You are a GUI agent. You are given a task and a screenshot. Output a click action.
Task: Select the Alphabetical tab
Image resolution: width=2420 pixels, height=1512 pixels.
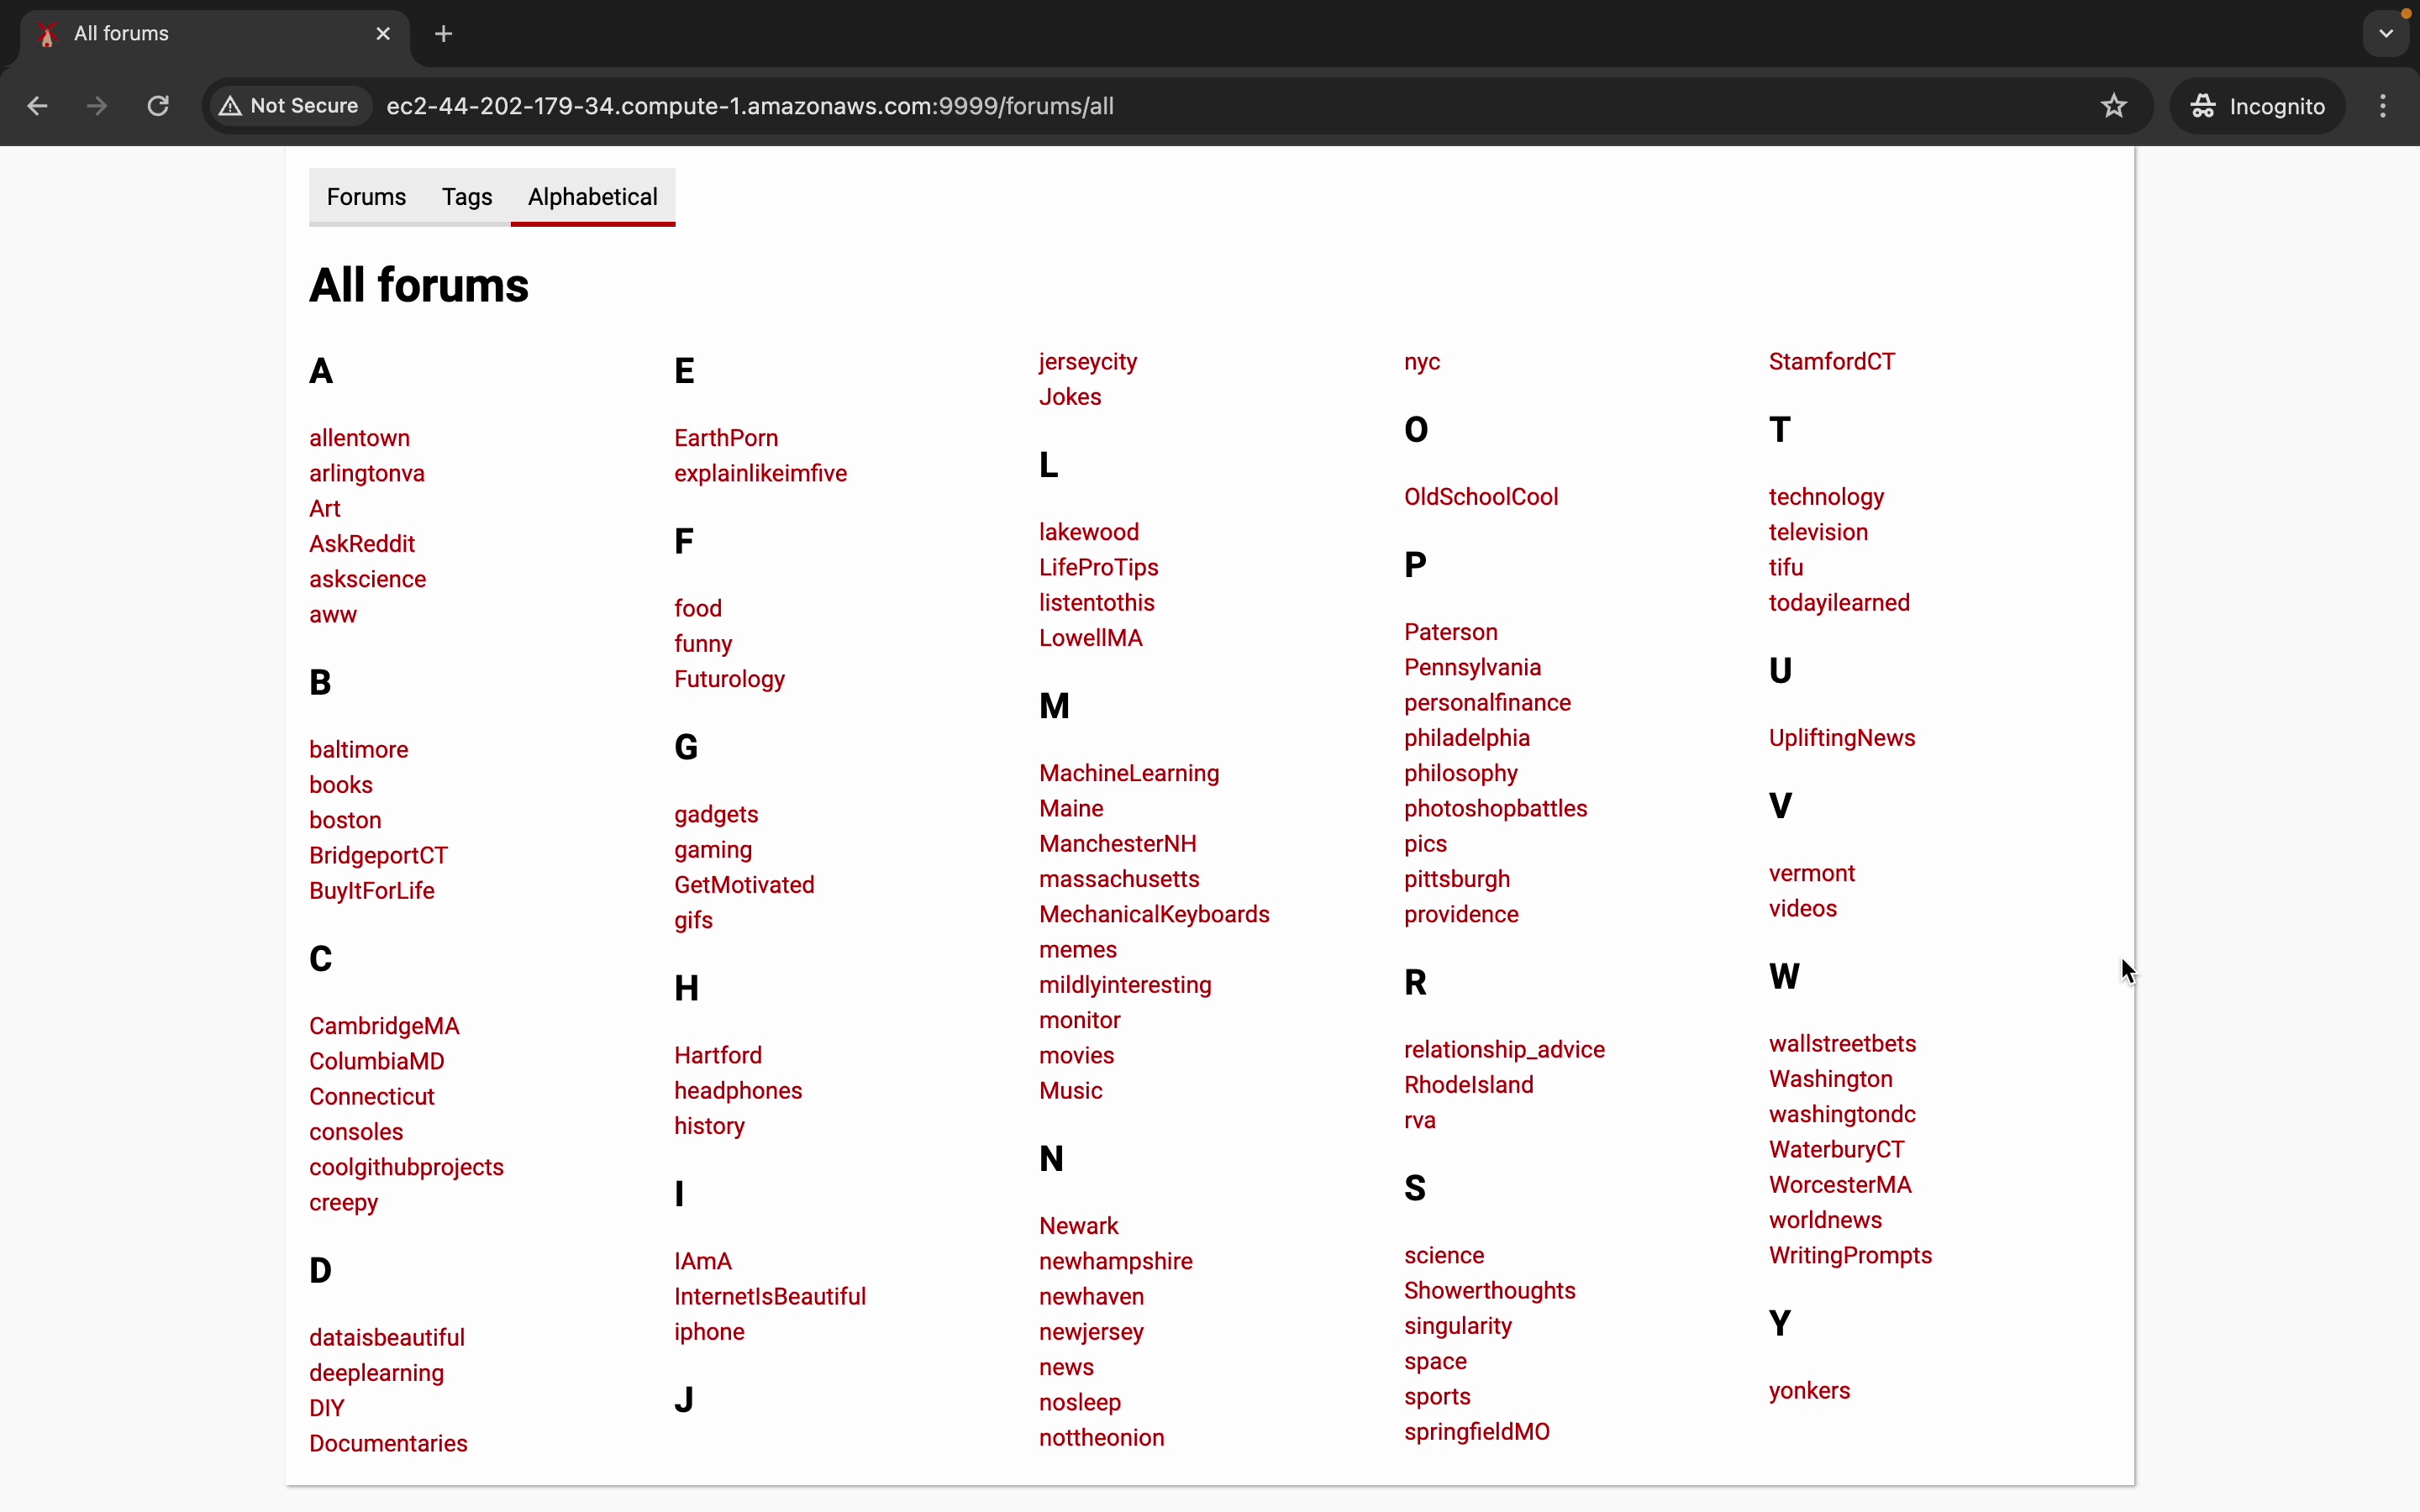tap(592, 197)
